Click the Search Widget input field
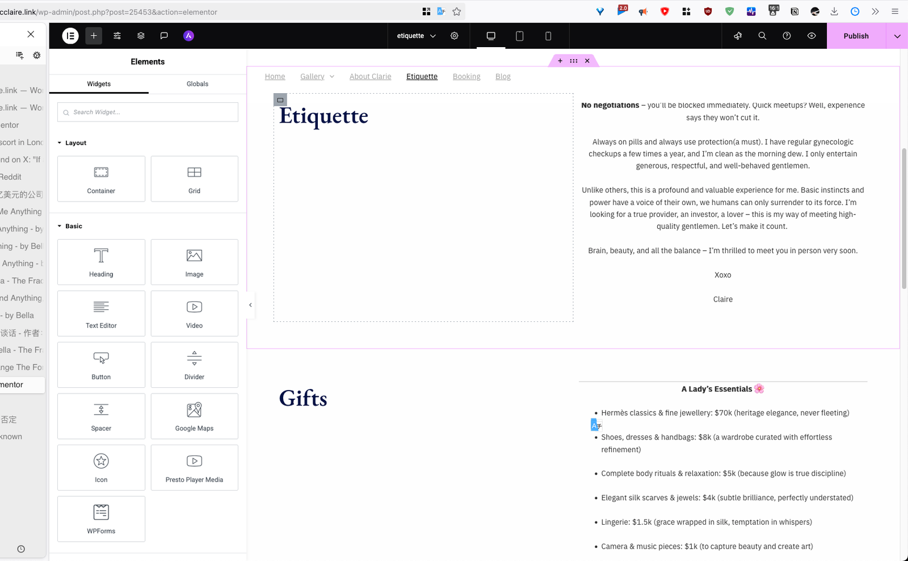This screenshot has width=908, height=561. [x=148, y=112]
